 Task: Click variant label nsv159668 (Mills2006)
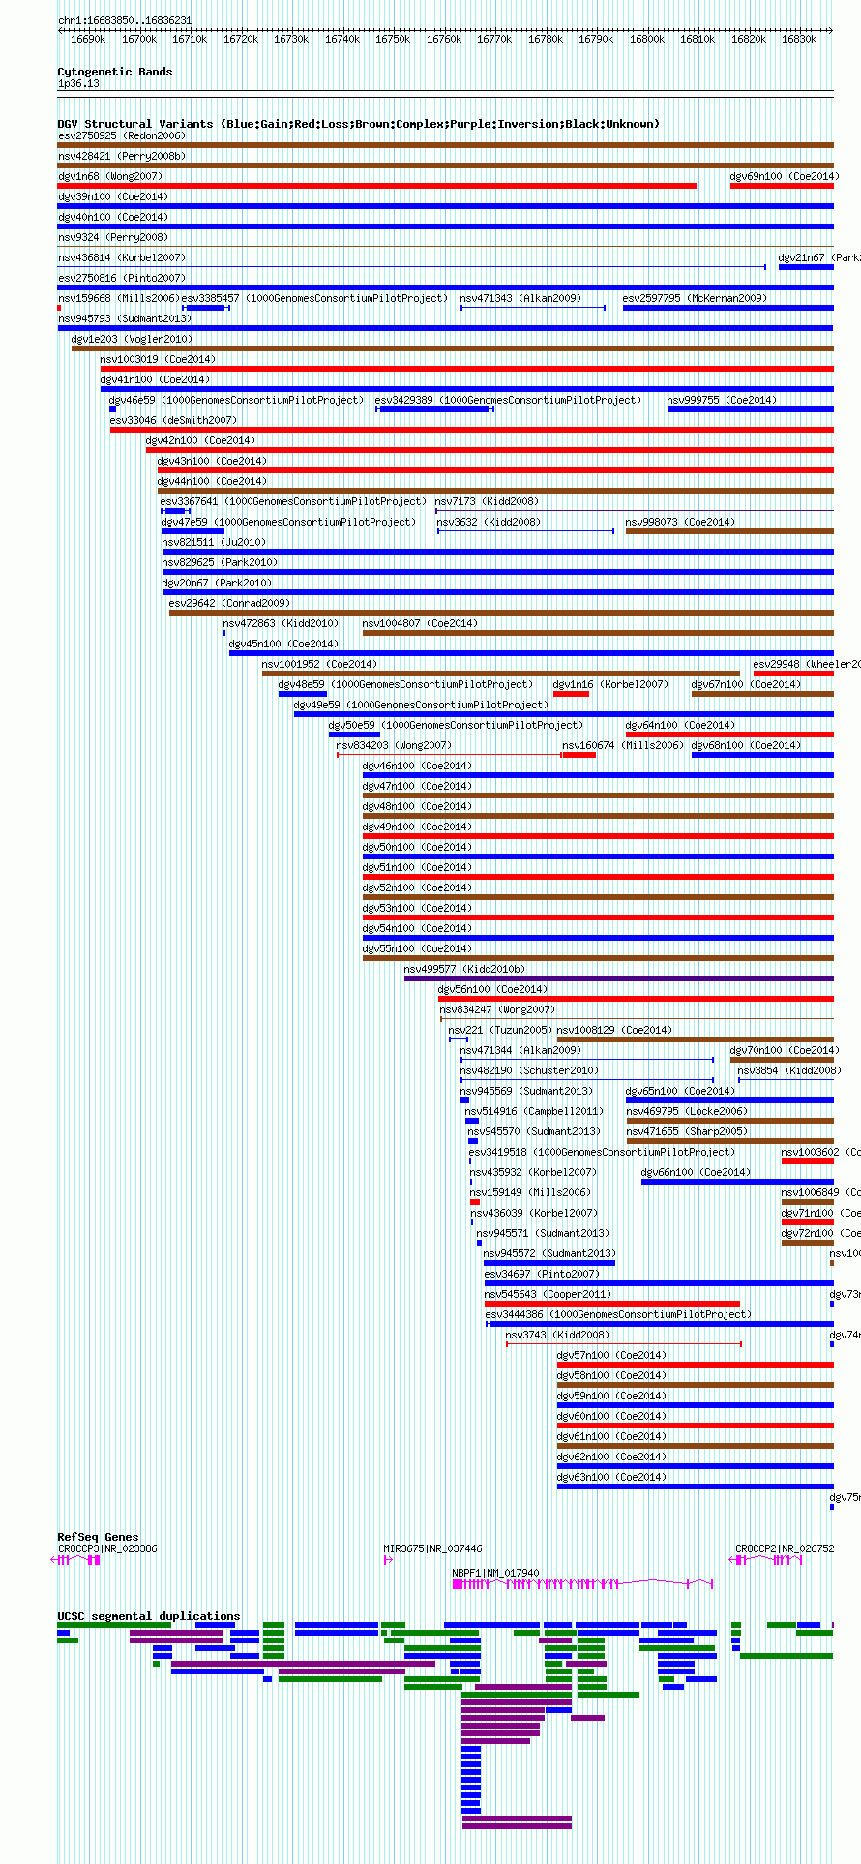tap(119, 298)
